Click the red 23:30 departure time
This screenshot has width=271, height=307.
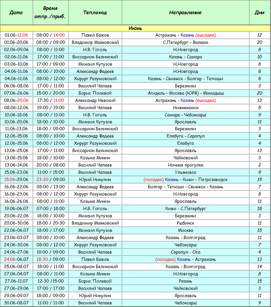pyautogui.click(x=42, y=179)
